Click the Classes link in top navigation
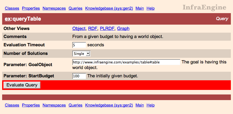Image resolution: width=233 pixels, height=114 pixels. pyautogui.click(x=12, y=8)
